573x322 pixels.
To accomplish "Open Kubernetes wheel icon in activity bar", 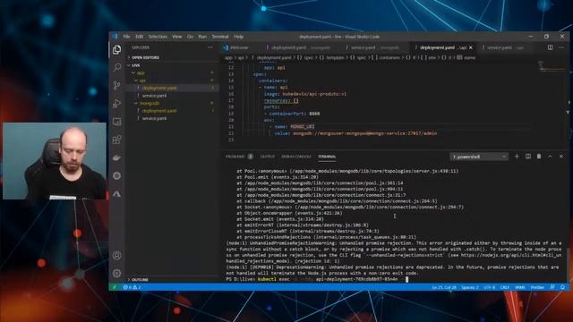I will 117,175.
